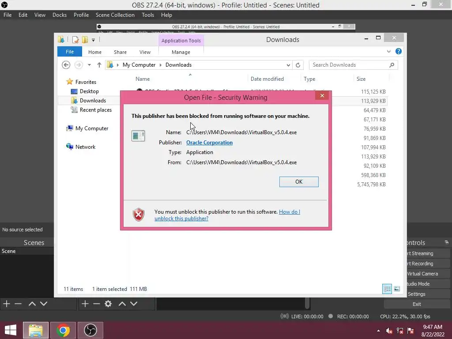Screen dimensions: 452x339
Task: Open OBS File menu
Action: [8, 15]
